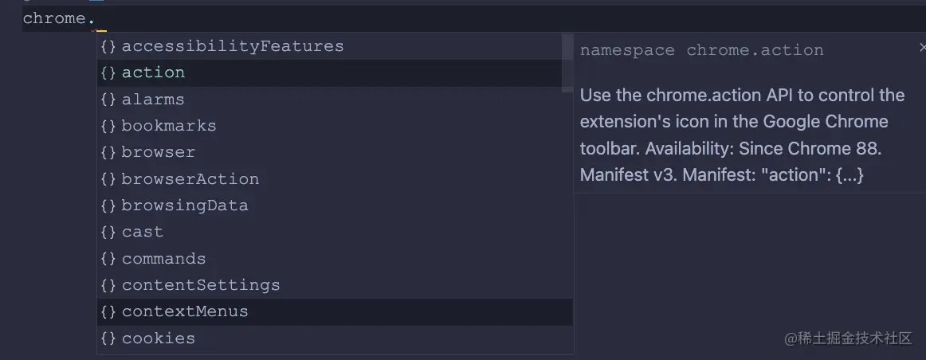Choose the commands completion entry

(x=163, y=259)
